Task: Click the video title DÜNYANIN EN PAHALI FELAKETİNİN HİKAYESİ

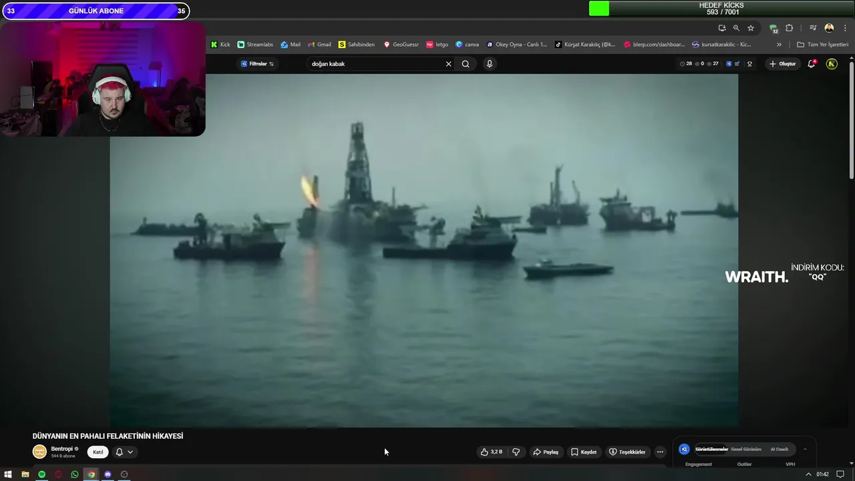Action: tap(108, 436)
